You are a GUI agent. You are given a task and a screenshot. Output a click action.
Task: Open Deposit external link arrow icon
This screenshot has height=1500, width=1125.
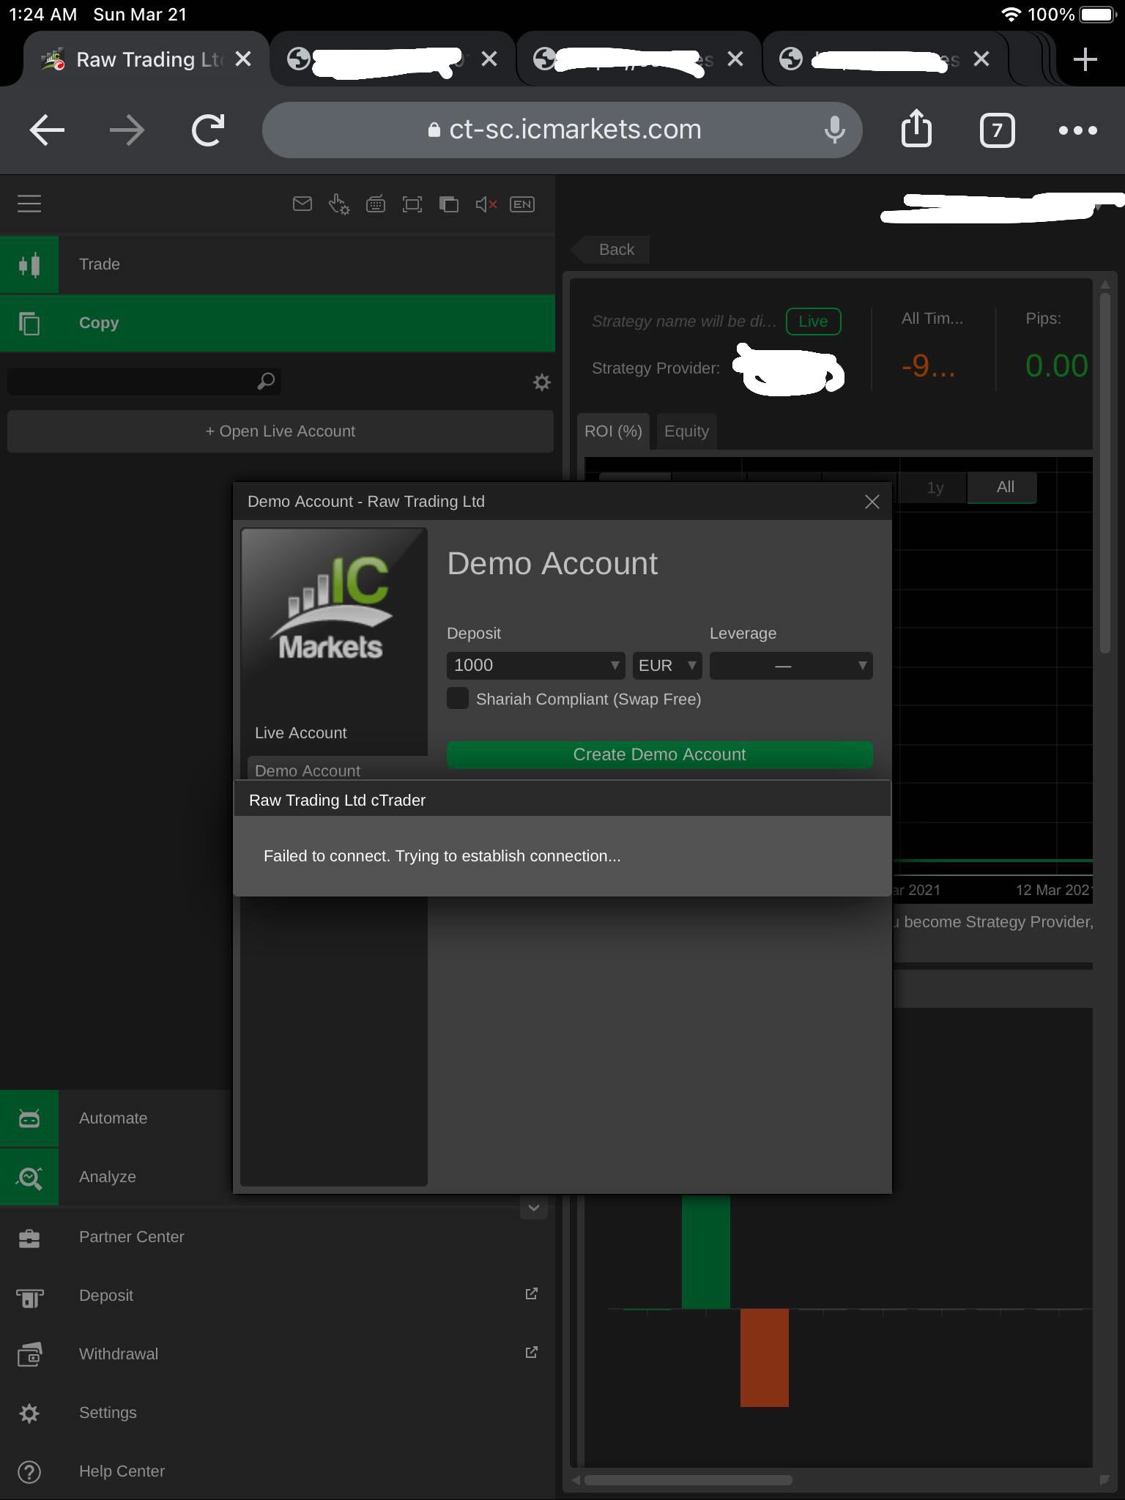point(532,1293)
